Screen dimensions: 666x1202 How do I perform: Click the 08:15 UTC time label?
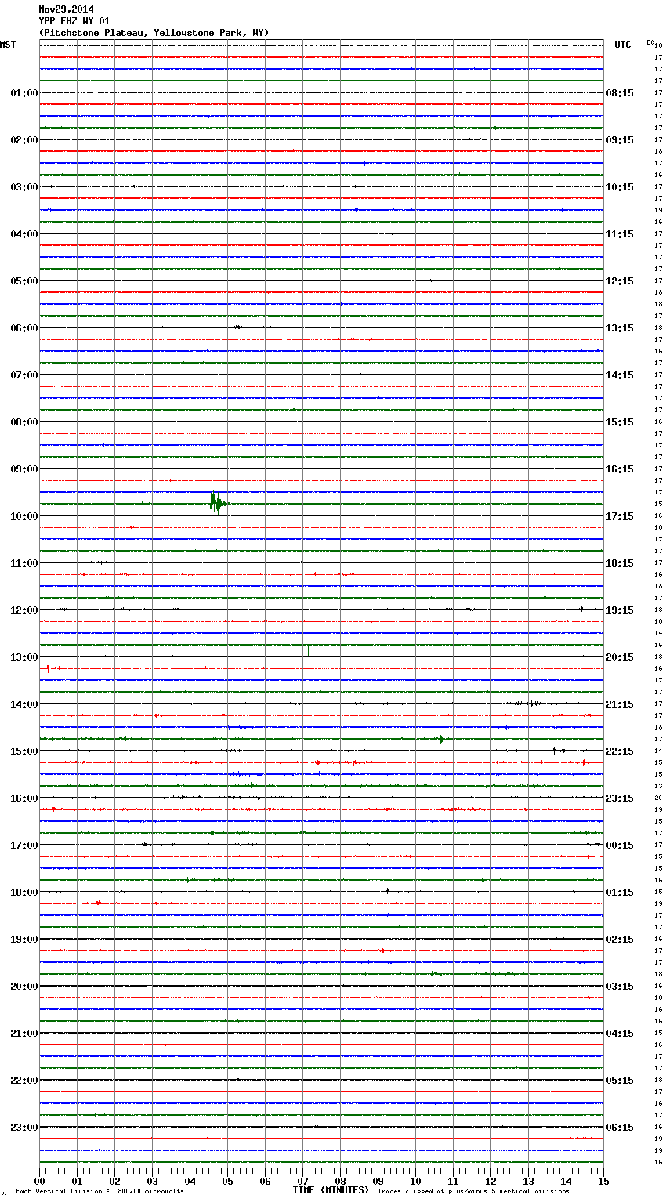(620, 93)
